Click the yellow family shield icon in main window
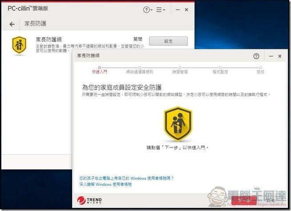The height and width of the screenshot is (211, 291). (x=19, y=45)
